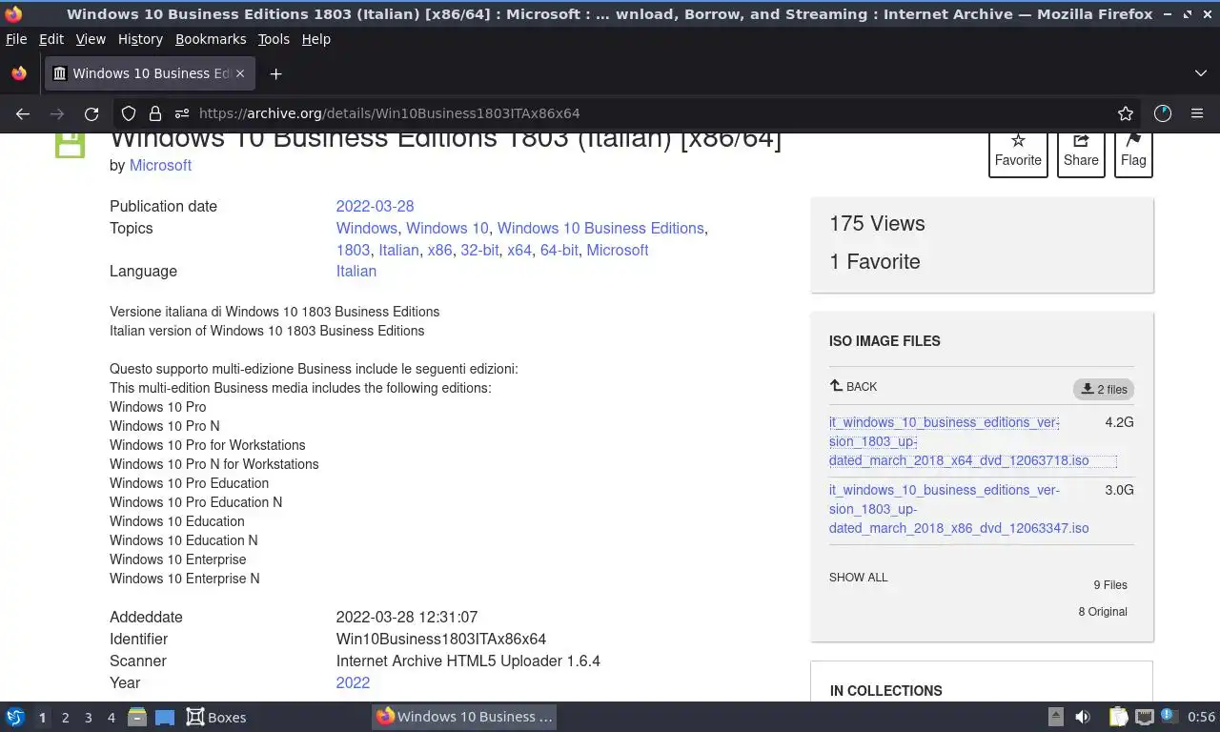Reload the page
The width and height of the screenshot is (1220, 732).
pyautogui.click(x=91, y=113)
